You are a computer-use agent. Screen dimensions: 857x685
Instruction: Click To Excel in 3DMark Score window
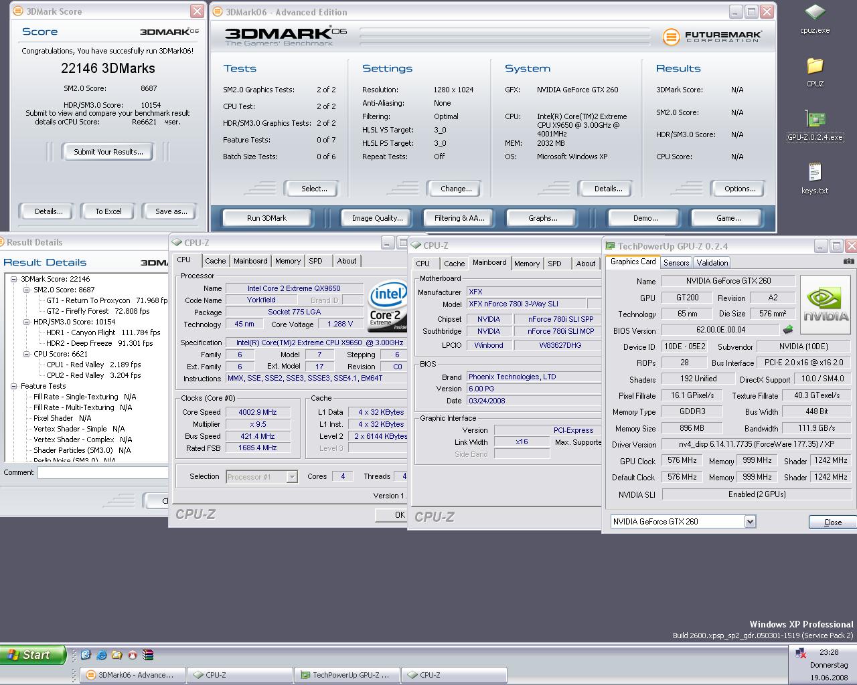tap(108, 211)
